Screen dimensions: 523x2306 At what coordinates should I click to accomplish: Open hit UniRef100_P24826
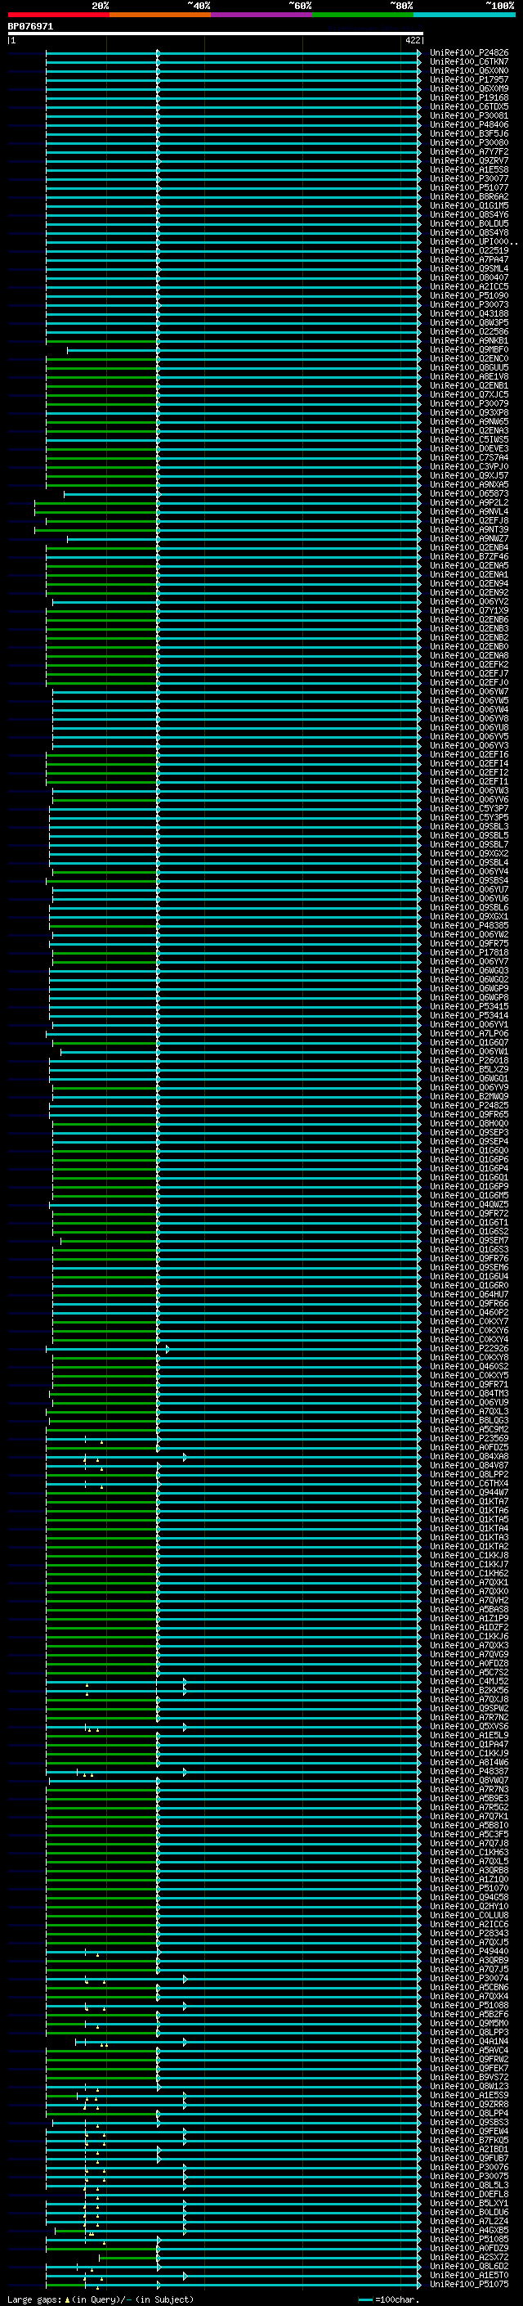(x=468, y=53)
